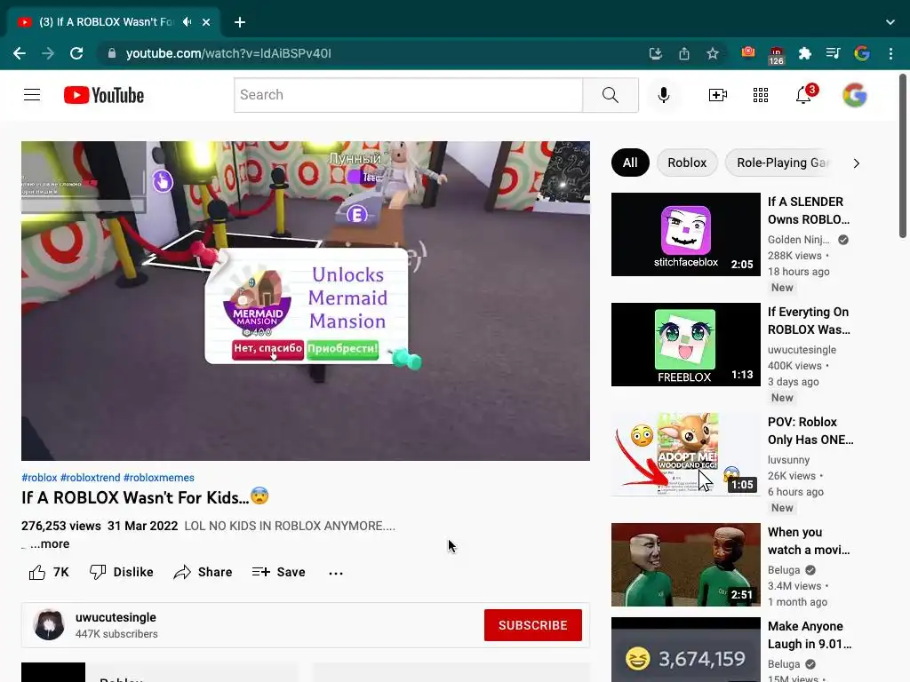The image size is (910, 682).
Task: Open 'Make Anyone Laugh in 9.01...' title
Action: (x=810, y=635)
